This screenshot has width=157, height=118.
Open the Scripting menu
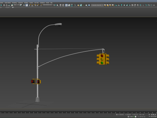click(26, 3)
